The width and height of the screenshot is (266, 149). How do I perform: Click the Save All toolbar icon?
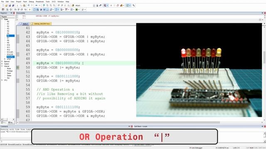pos(13,5)
